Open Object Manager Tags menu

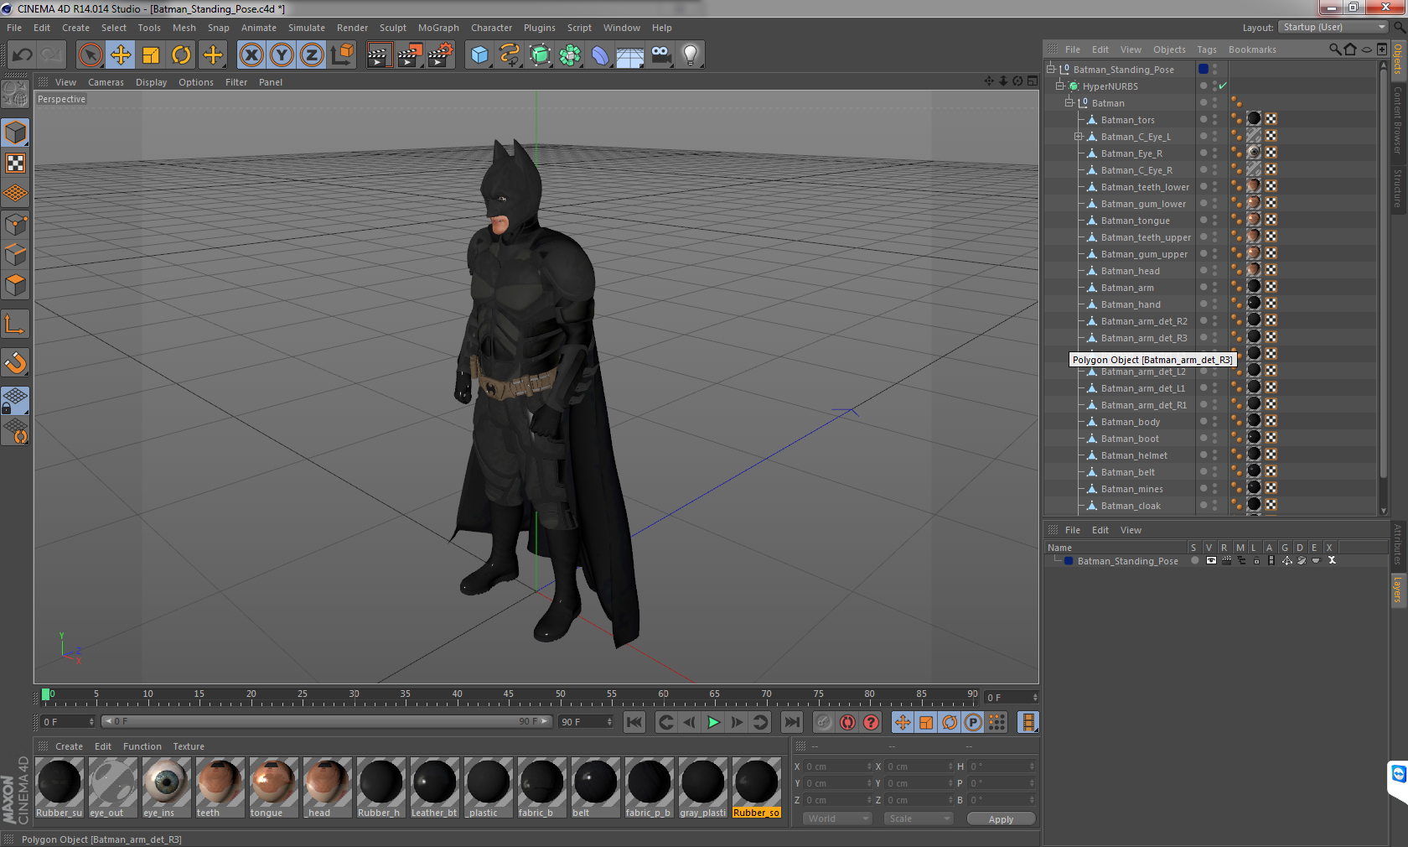pos(1206,49)
